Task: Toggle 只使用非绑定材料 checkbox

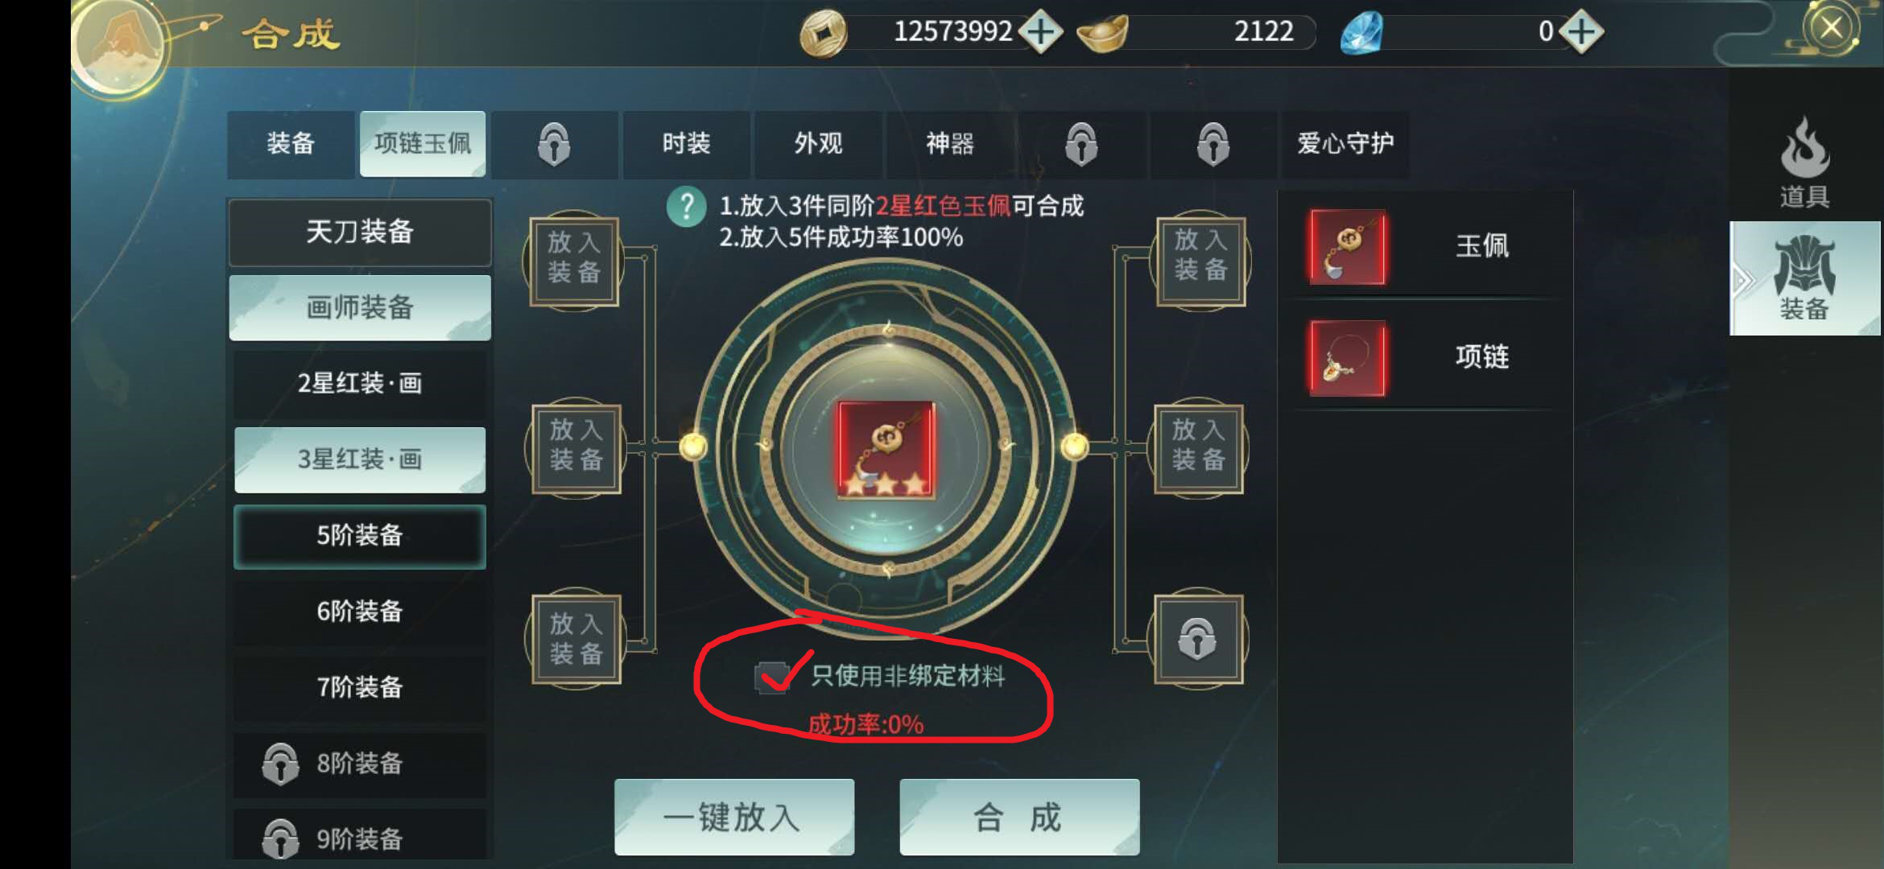Action: pos(771,677)
